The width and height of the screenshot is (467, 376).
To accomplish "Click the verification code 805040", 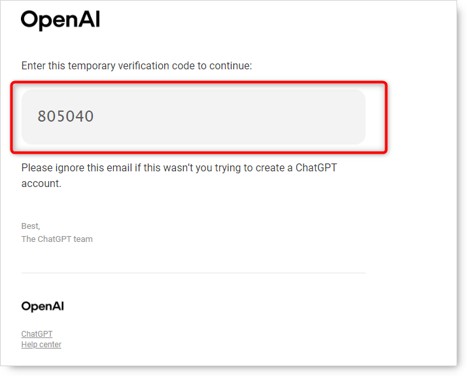I will click(x=65, y=116).
